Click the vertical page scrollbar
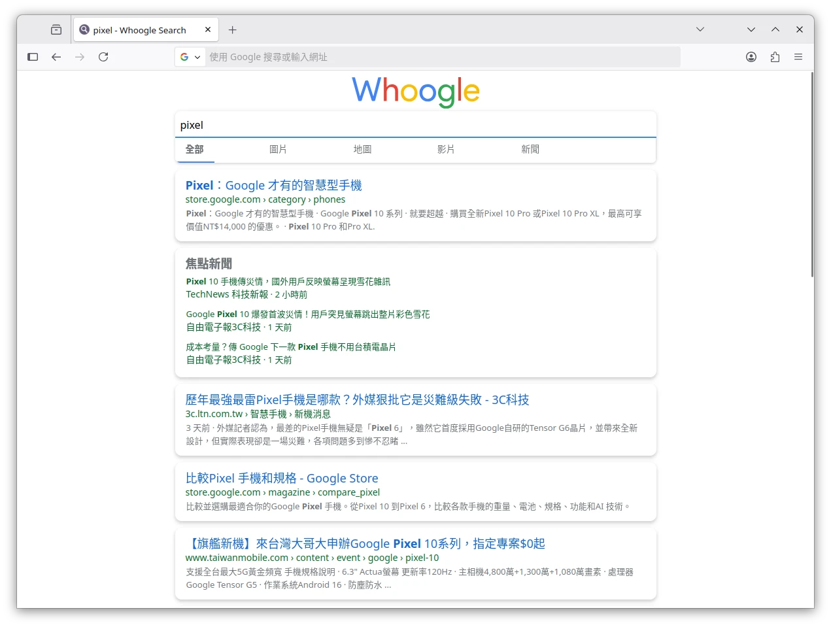Screen dimensions: 831x627 (812, 177)
